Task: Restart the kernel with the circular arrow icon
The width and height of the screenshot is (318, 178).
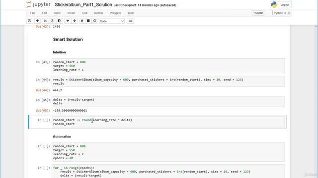Action: click(95, 21)
